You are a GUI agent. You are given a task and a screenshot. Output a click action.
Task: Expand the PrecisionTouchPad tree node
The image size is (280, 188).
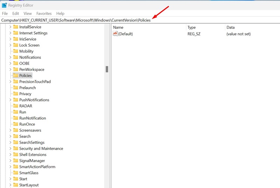click(x=10, y=82)
